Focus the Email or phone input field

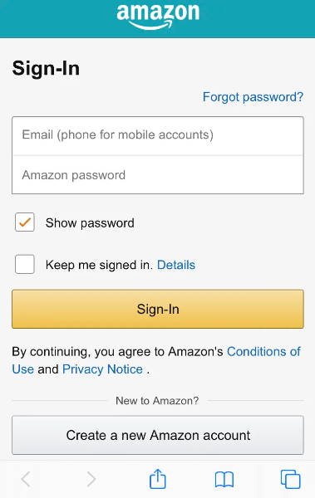(x=158, y=136)
